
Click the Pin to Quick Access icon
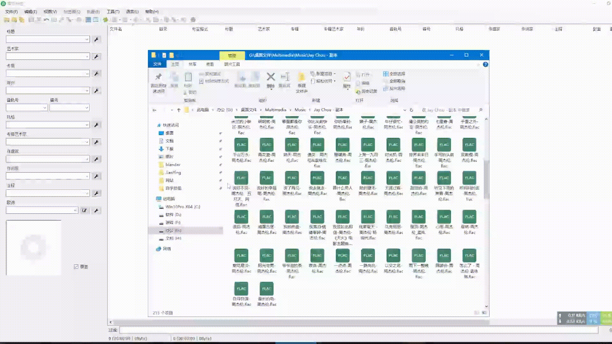pos(158,77)
